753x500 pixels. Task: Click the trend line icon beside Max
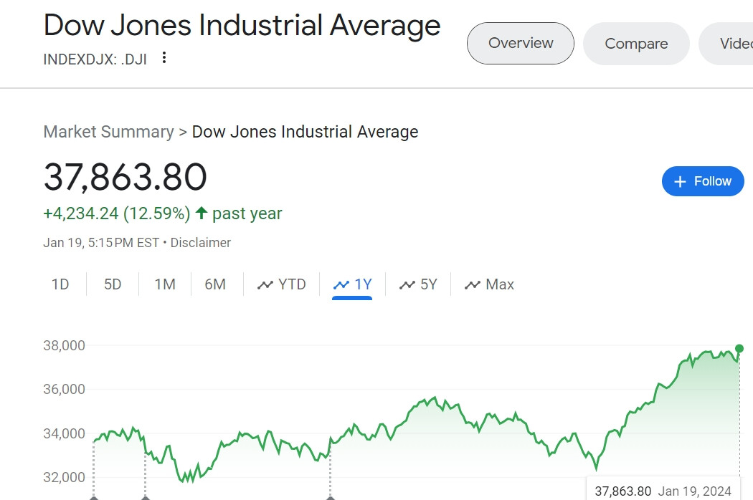[x=472, y=285]
